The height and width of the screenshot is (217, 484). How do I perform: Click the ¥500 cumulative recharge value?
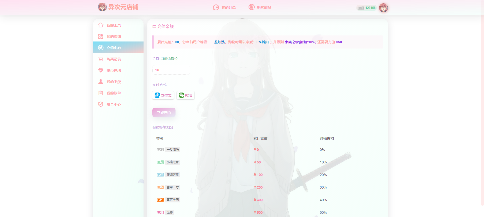(x=258, y=212)
